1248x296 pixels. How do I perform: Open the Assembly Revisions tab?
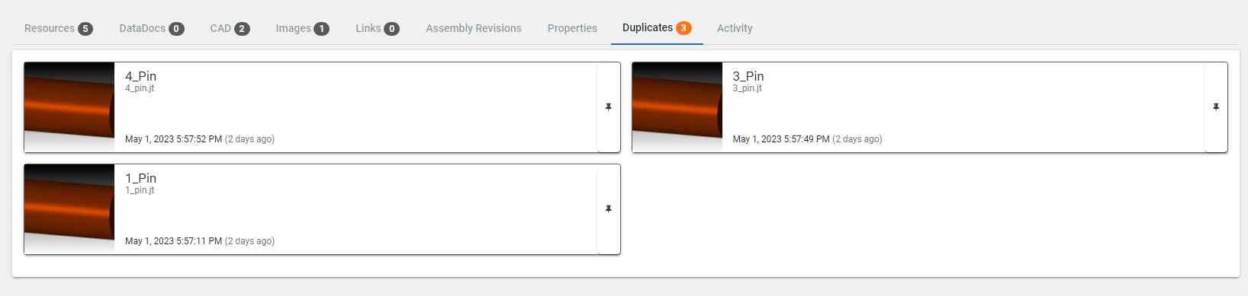(x=474, y=28)
